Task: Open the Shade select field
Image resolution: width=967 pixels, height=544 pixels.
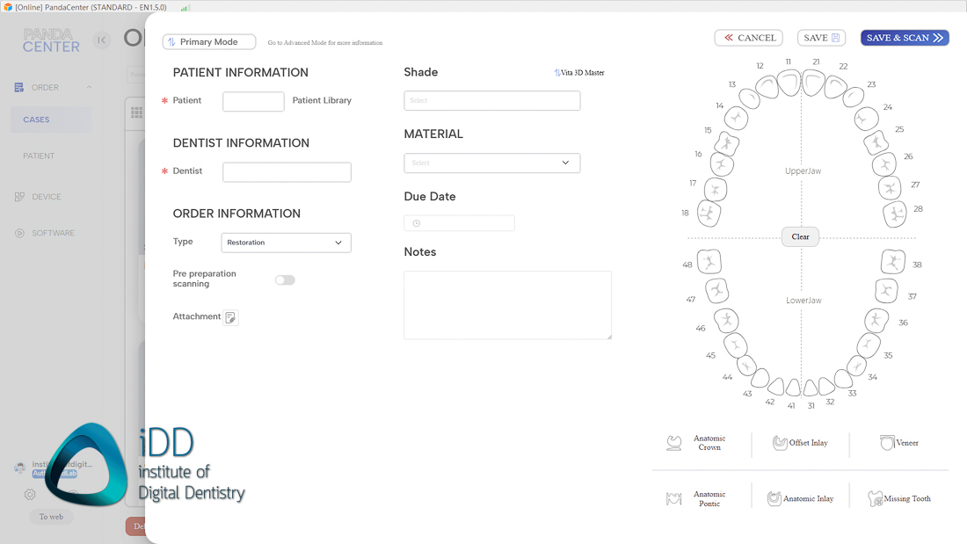Action: (491, 101)
